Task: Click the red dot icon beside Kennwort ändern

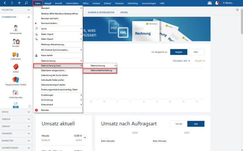Action: 36,23
